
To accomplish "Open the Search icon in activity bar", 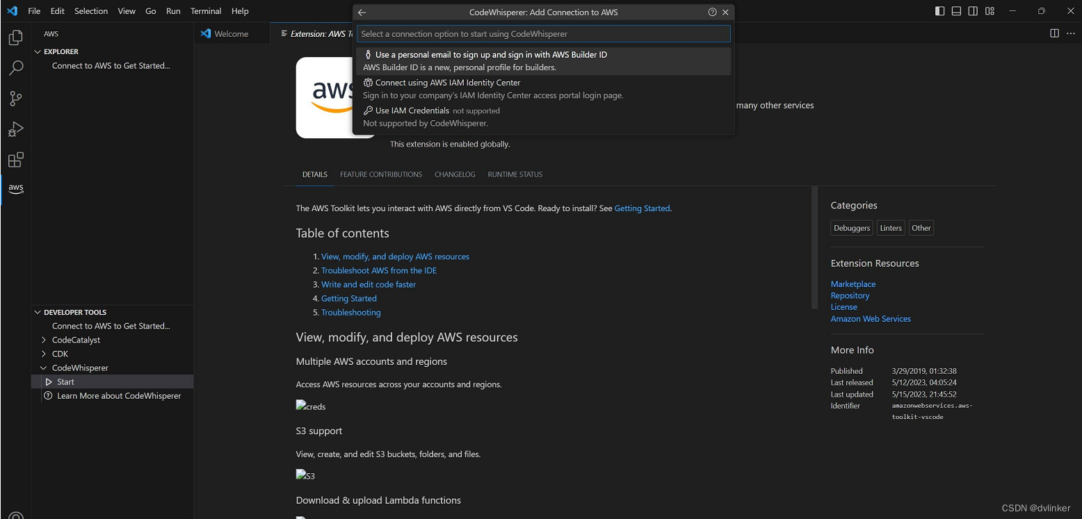I will [15, 68].
